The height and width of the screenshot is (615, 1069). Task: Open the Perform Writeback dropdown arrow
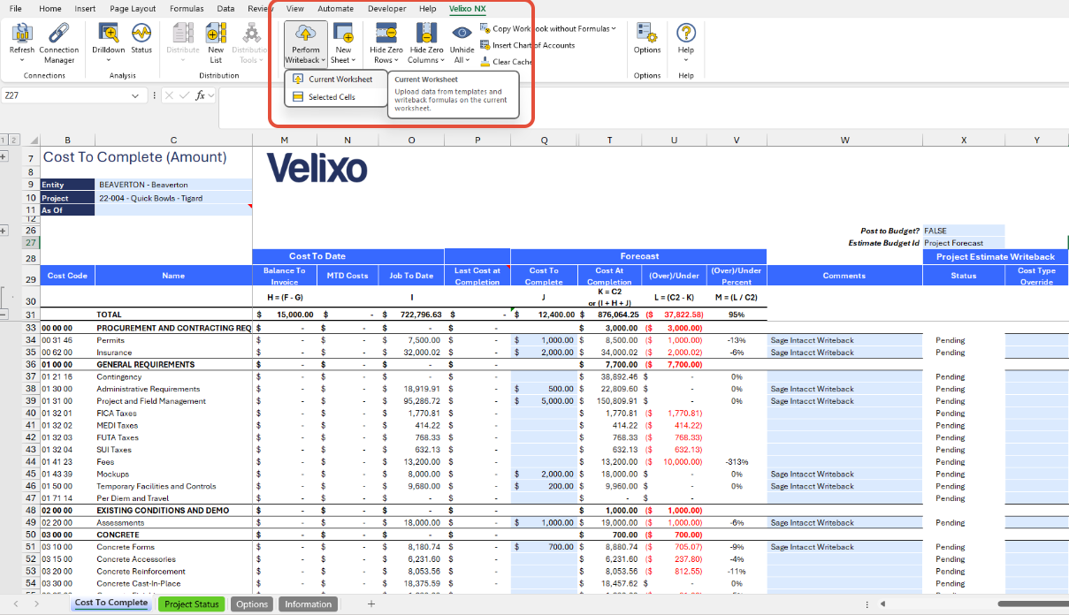click(323, 61)
